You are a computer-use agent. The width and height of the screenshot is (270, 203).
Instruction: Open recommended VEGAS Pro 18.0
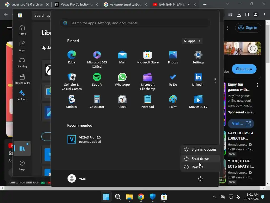coord(84,140)
